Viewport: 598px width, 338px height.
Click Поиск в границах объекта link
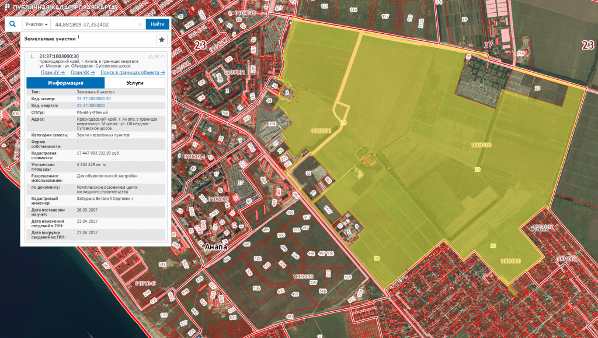click(x=133, y=72)
